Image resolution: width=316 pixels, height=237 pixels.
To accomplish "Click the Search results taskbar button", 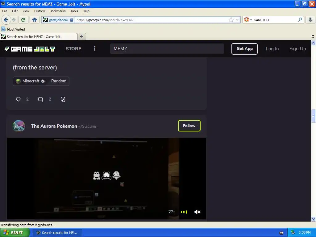I will click(57, 233).
